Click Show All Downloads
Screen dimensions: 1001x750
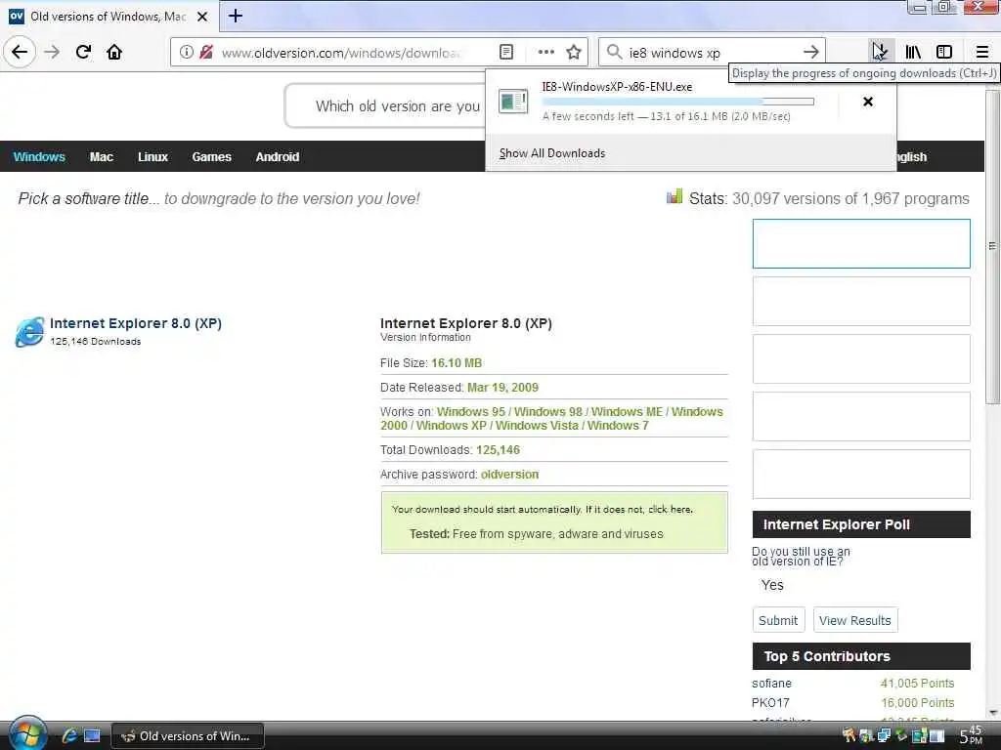[552, 153]
